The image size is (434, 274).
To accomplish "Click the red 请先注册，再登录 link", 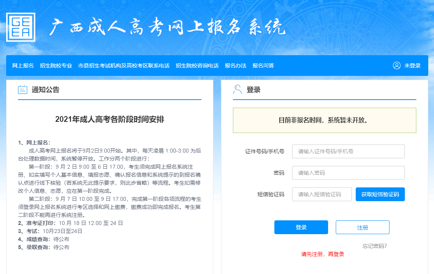I will (x=323, y=254).
